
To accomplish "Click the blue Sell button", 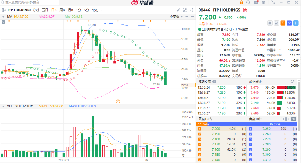I will click(x=289, y=23).
